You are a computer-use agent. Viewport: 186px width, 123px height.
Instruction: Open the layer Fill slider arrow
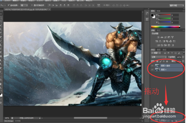[183, 61]
